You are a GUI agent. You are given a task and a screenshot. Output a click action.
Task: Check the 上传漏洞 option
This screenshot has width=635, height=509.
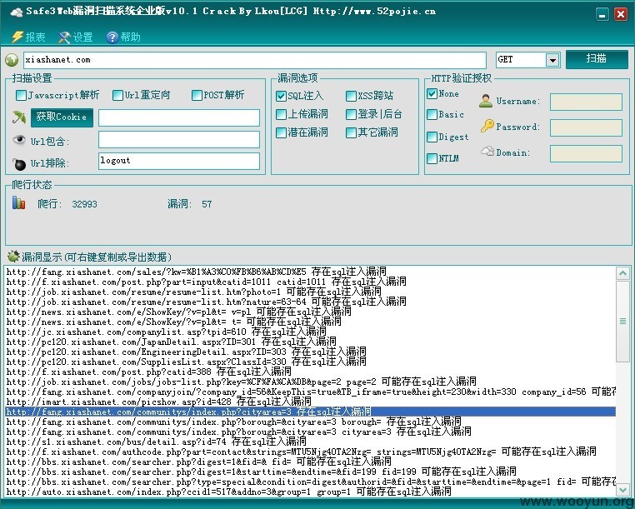(x=281, y=114)
